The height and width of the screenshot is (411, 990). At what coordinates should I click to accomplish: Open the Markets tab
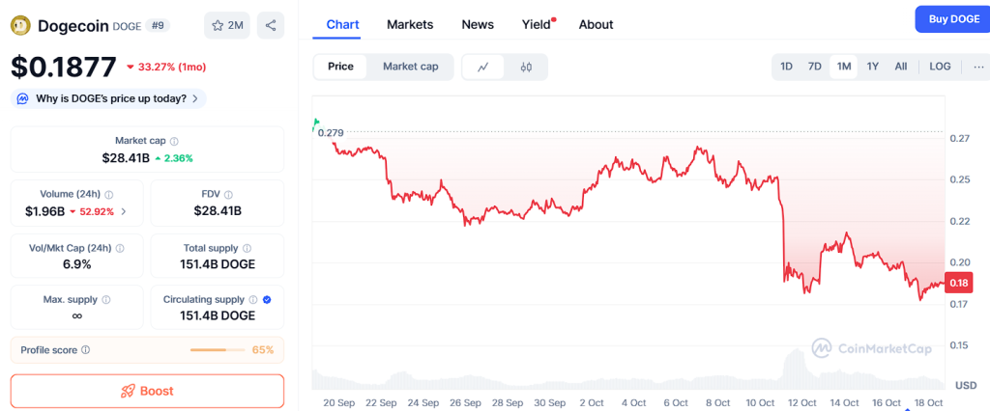click(x=410, y=24)
